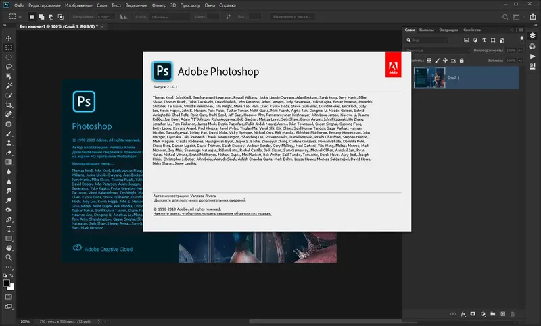Open the layer blend mode dropdown
This screenshot has width=541, height=326.
pos(438,50)
